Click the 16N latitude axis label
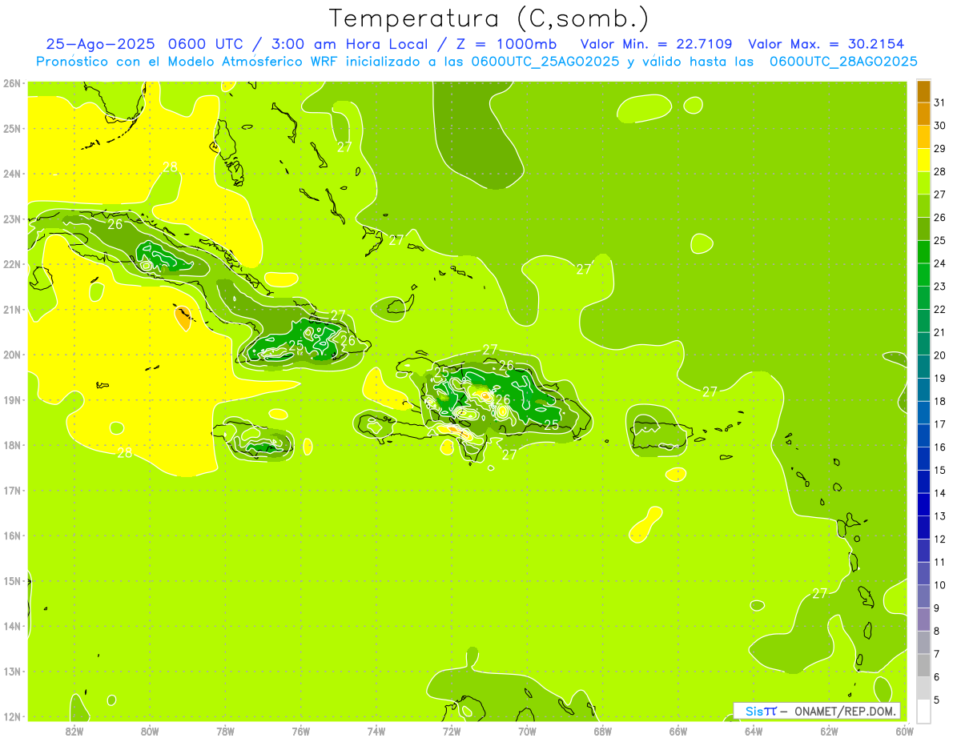961x742 pixels. coord(12,535)
